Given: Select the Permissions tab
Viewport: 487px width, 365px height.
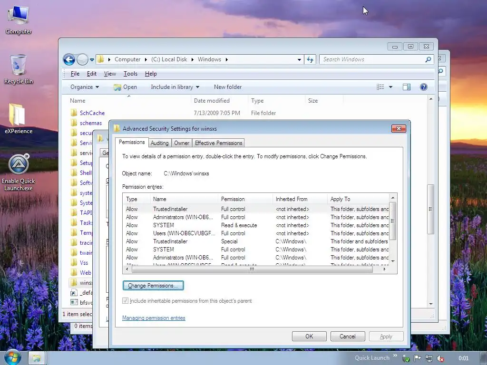Looking at the screenshot, I should [132, 142].
